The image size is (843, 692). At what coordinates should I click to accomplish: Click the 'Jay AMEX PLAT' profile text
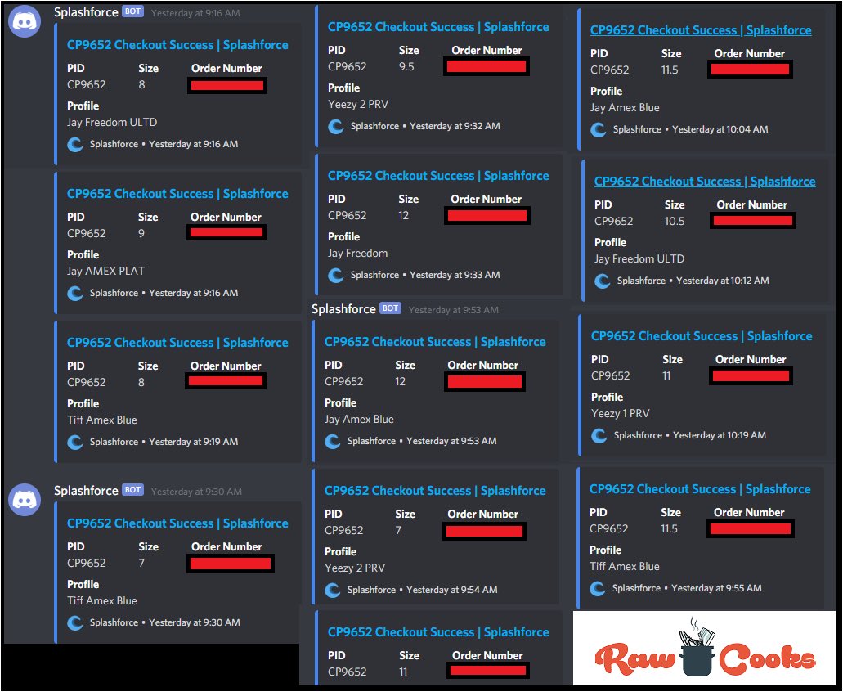[x=106, y=271]
